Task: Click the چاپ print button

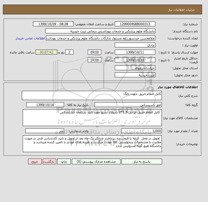Action: [64, 162]
